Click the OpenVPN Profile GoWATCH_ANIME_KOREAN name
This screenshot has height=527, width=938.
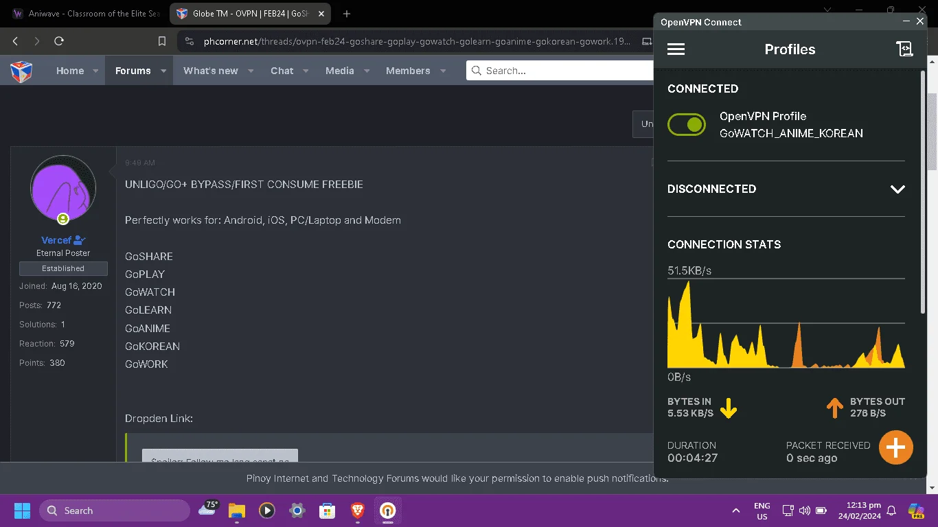(791, 125)
